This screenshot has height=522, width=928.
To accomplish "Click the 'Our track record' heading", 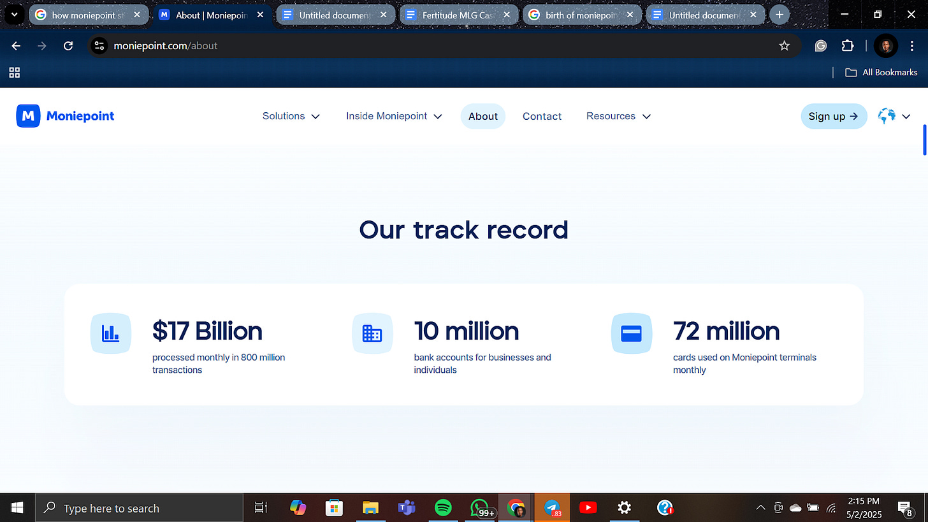I will click(464, 230).
